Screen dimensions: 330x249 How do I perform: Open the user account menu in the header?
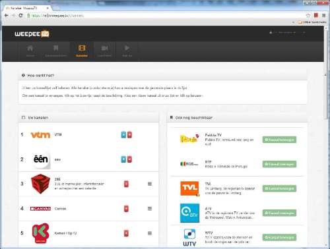coord(287,33)
